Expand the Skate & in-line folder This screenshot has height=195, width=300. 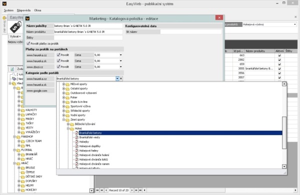63,102
